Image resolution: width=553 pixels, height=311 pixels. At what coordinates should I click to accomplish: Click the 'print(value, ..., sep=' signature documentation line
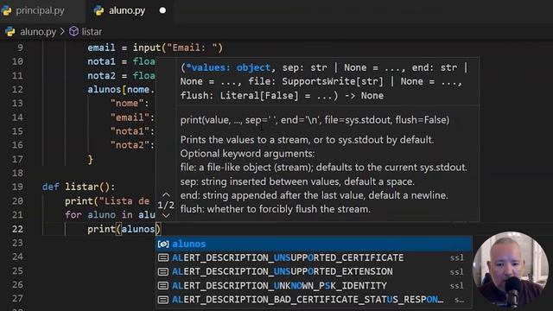pyautogui.click(x=315, y=120)
